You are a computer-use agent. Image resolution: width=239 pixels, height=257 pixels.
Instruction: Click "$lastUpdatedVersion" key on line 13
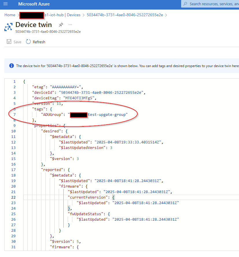82,148
